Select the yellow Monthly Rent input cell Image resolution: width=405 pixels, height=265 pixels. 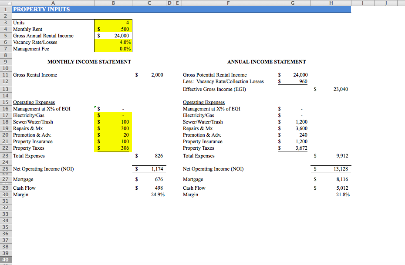coord(113,29)
